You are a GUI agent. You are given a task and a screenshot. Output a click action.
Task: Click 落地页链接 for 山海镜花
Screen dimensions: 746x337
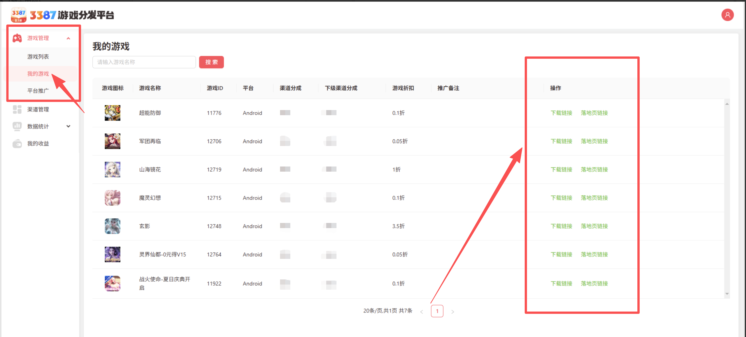594,169
